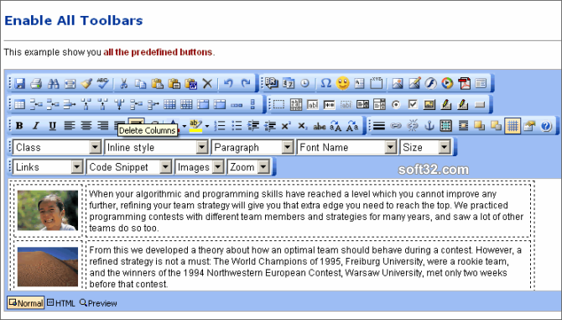Image resolution: width=562 pixels, height=320 pixels.
Task: Open the Links dropdown
Action: (x=48, y=167)
